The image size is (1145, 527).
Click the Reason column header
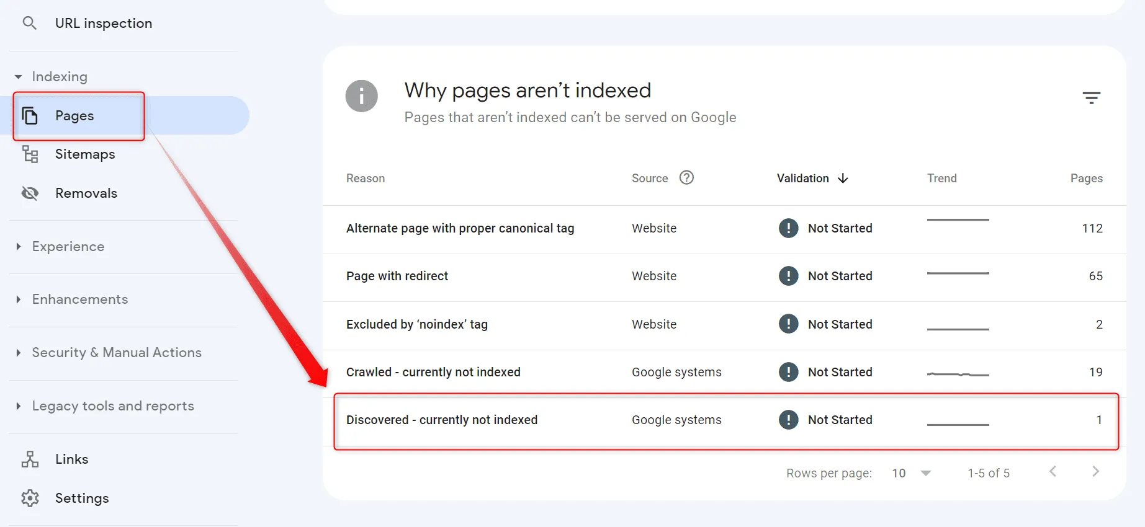pos(366,179)
